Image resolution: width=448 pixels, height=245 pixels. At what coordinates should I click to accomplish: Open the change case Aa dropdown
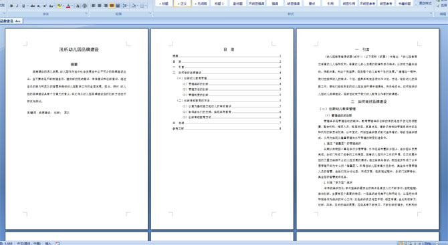51,6
